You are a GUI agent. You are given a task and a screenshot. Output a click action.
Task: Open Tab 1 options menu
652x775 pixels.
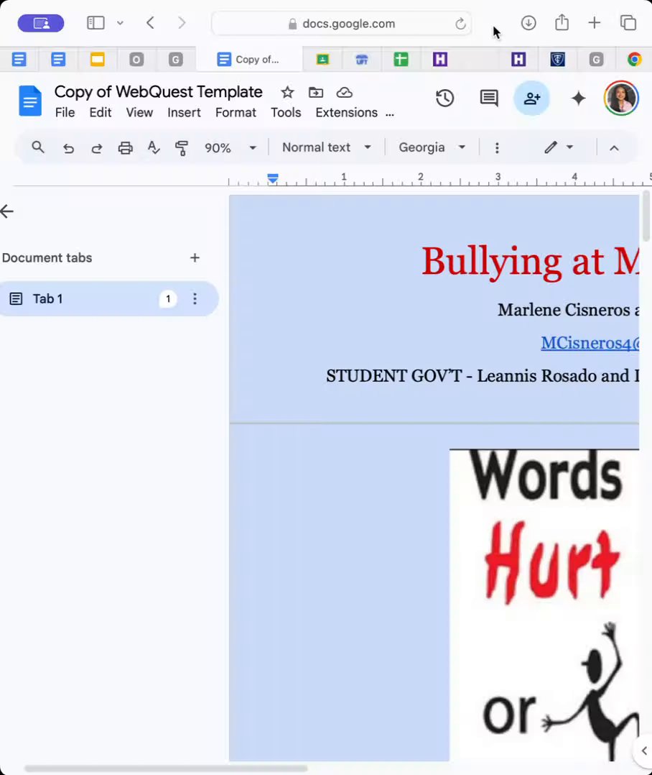point(195,298)
